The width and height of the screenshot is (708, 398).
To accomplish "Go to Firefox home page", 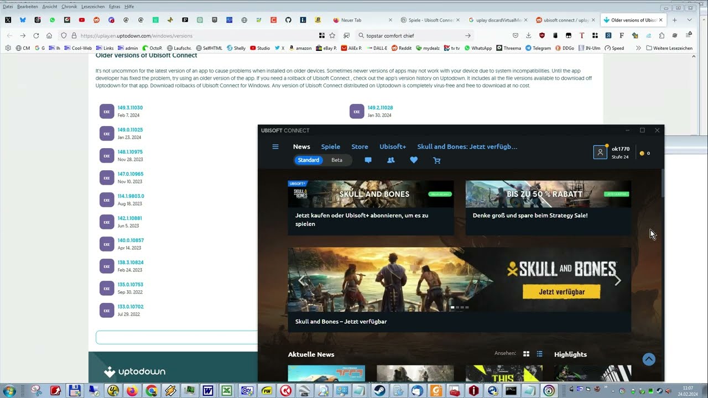I will [x=49, y=35].
